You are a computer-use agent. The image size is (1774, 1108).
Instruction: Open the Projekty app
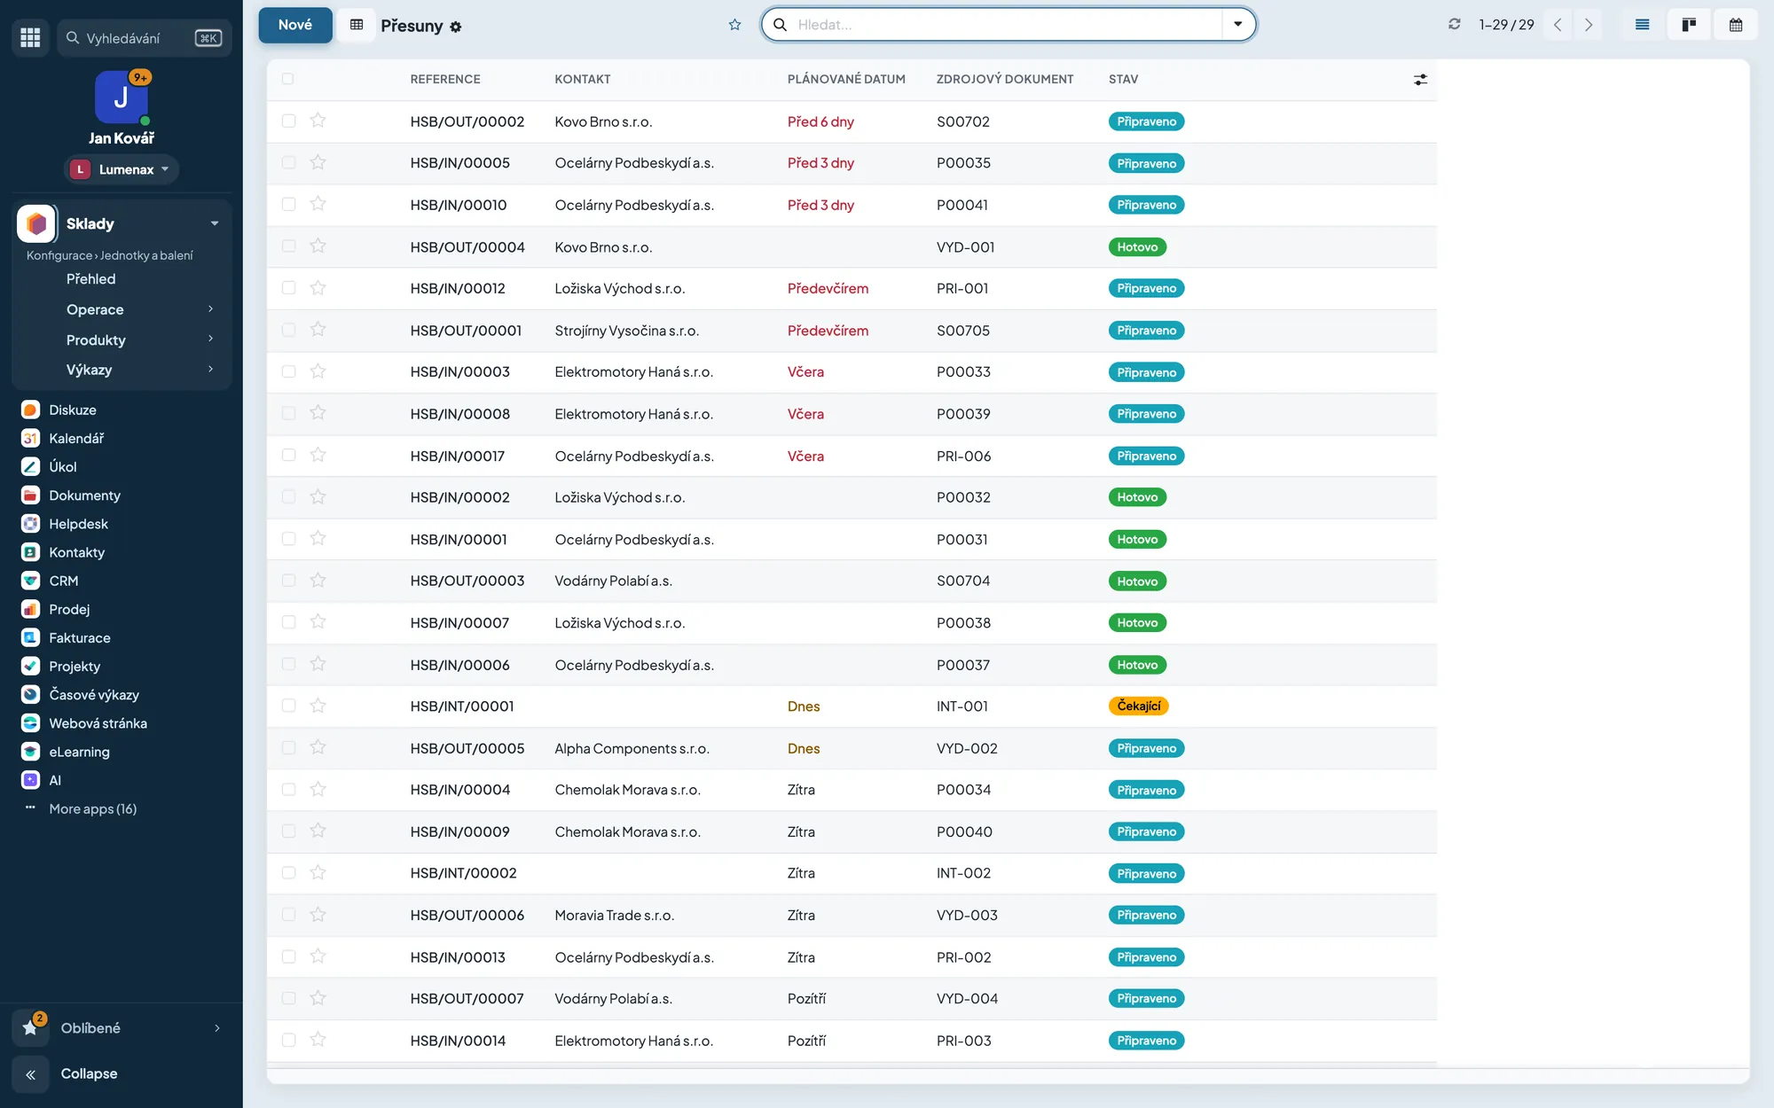[x=75, y=666]
